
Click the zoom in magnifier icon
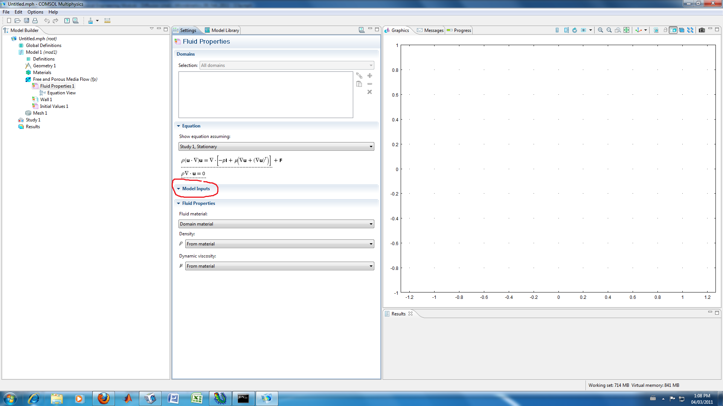[600, 30]
